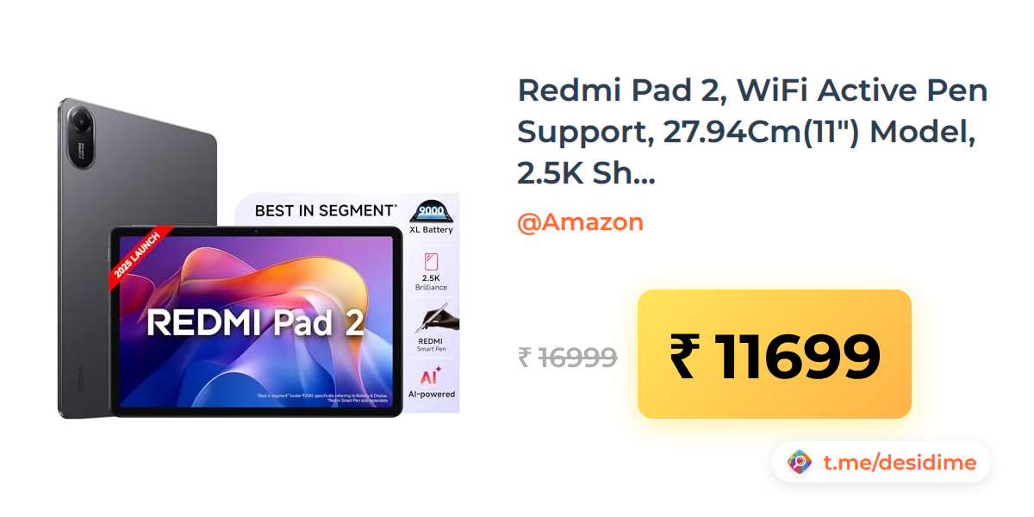Screen dimensions: 1034x517
Task: Click the front camera dot on the tablet bezel
Action: click(256, 232)
